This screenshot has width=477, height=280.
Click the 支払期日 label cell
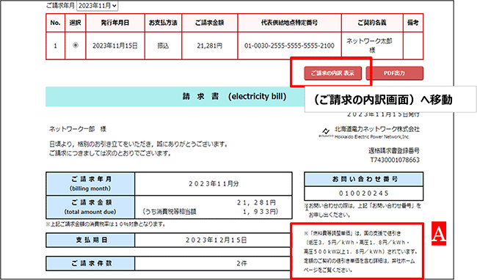[90, 240]
